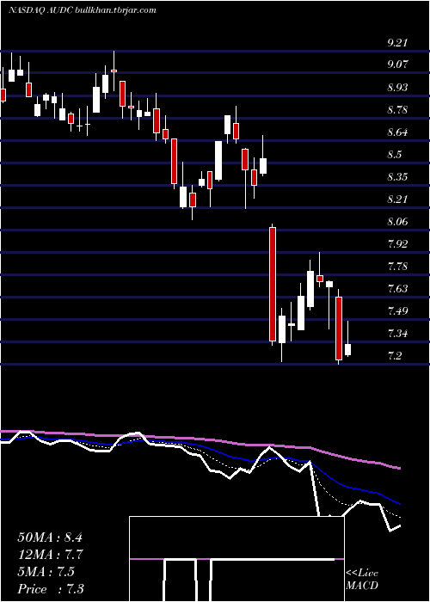Click the 8.64 price axis label

tap(397, 132)
